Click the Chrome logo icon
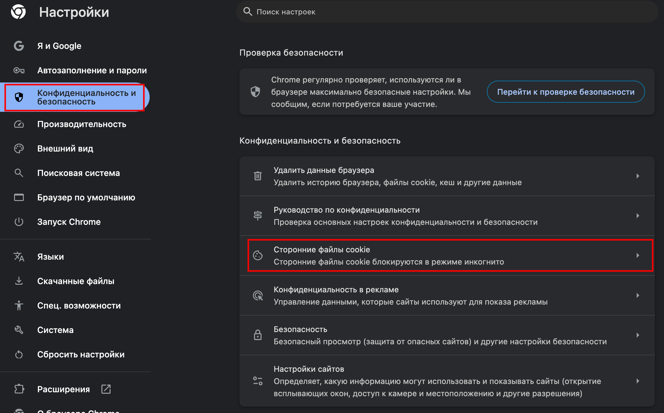Viewport: 664px width, 413px height. [18, 12]
